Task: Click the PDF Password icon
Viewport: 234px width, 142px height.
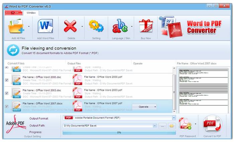Action: (x=185, y=124)
